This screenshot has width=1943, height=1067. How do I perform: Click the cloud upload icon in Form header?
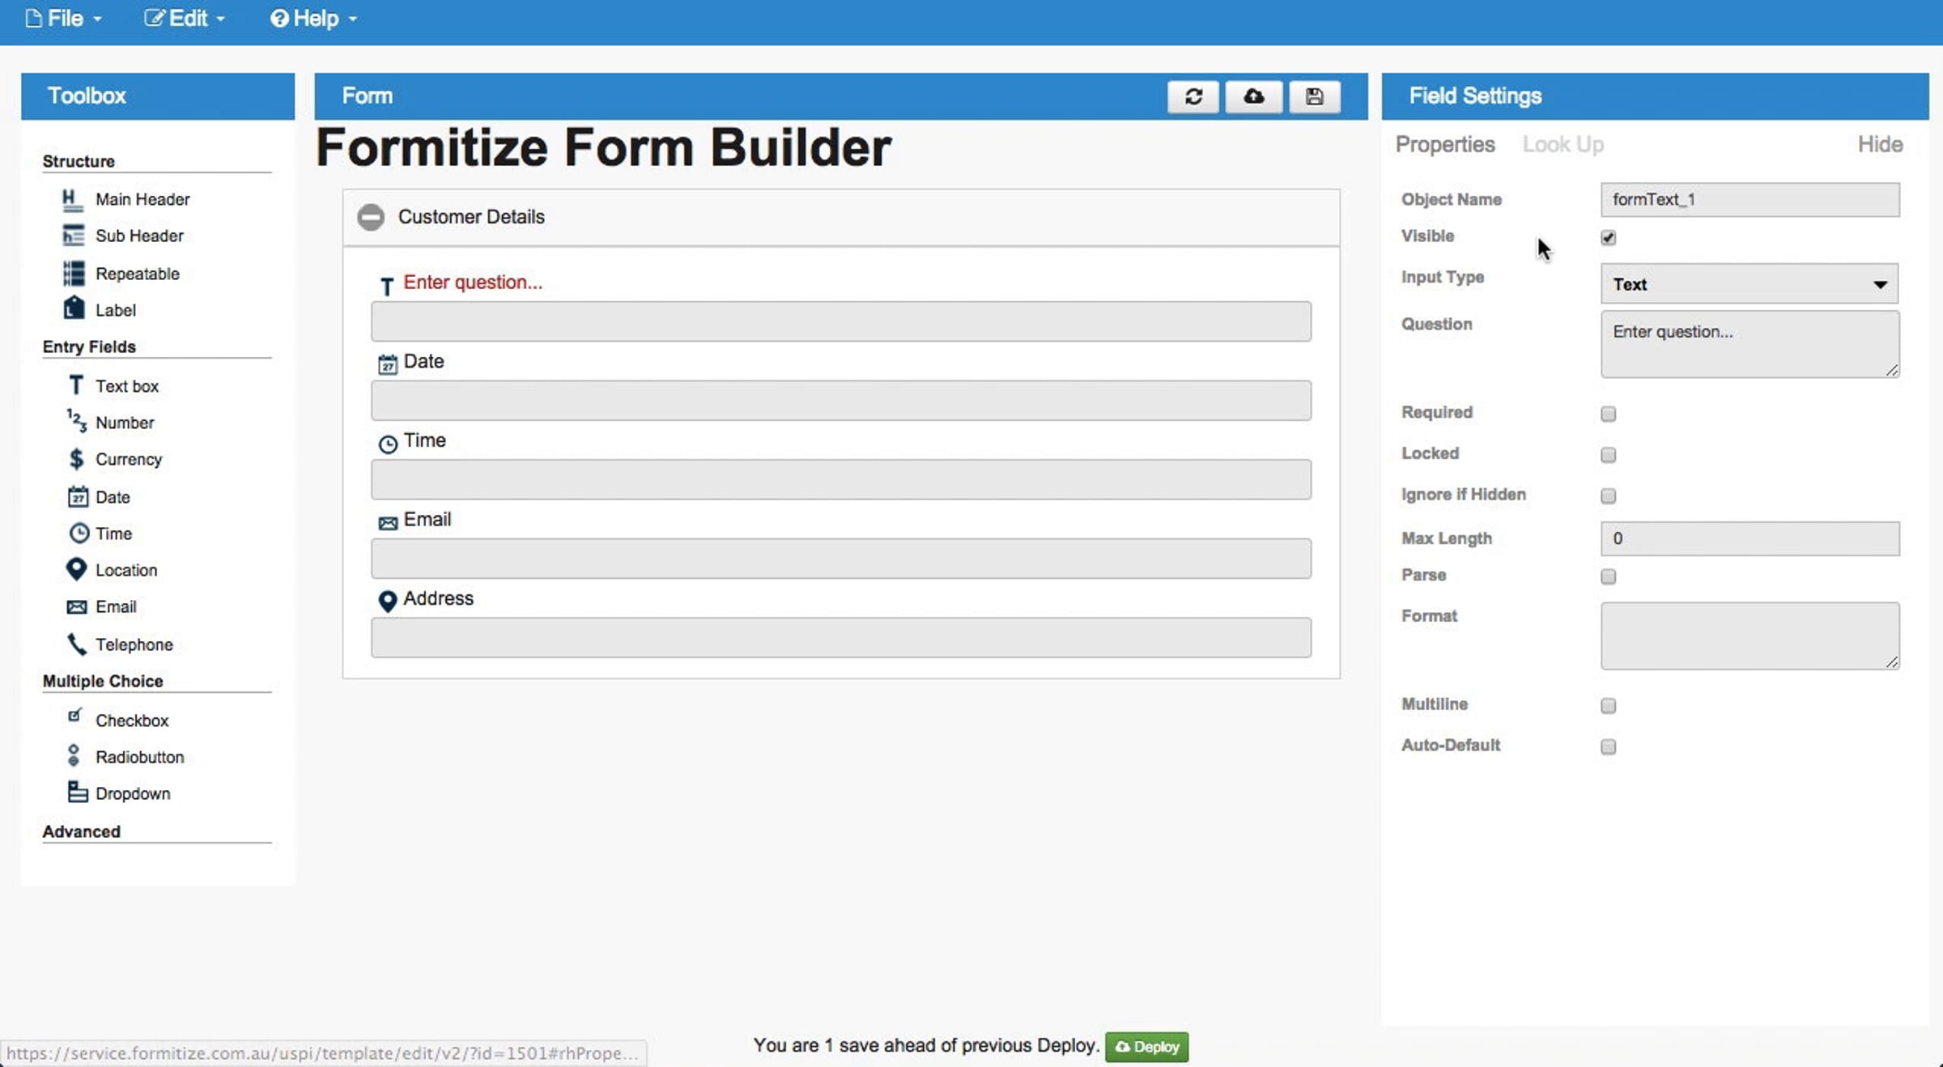click(x=1254, y=97)
